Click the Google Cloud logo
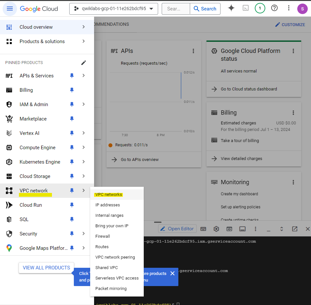The height and width of the screenshot is (305, 311). (x=39, y=9)
